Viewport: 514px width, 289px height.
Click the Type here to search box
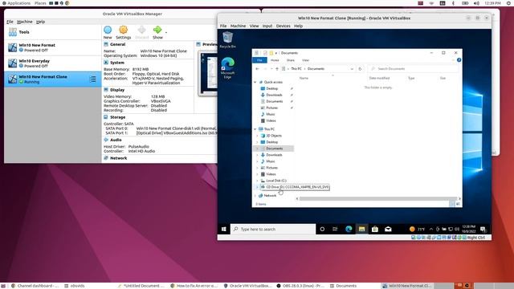coord(273,229)
